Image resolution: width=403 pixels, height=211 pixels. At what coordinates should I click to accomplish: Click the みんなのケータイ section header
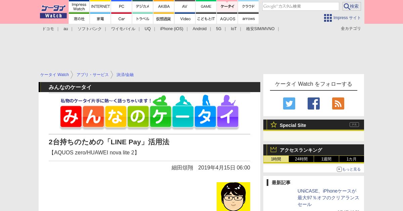tap(149, 87)
